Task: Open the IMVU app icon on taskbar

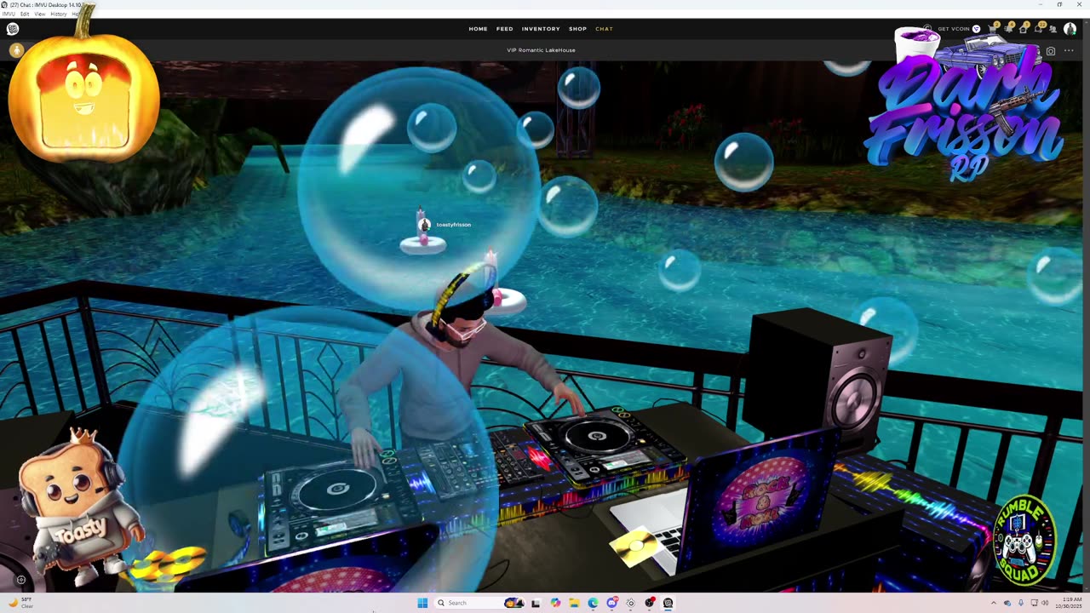Action: (x=668, y=603)
